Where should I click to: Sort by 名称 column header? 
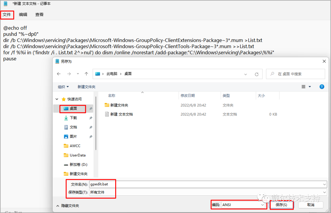click(x=112, y=95)
